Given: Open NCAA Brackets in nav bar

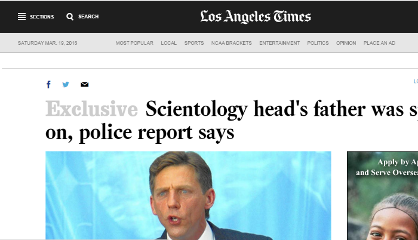Looking at the screenshot, I should click(232, 43).
